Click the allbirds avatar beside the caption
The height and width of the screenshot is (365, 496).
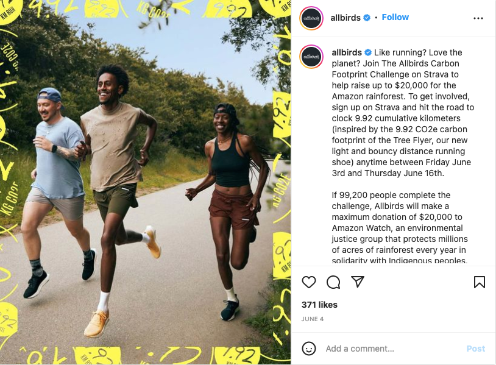click(x=311, y=57)
